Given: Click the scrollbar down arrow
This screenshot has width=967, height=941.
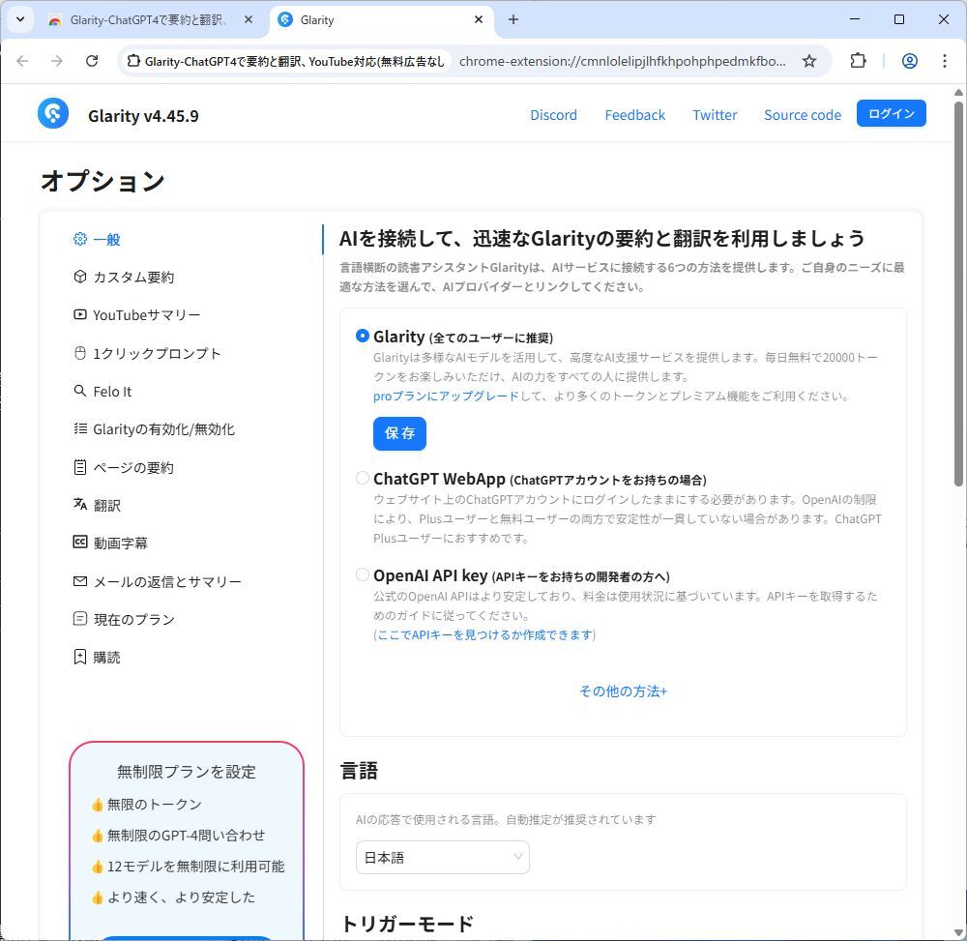Looking at the screenshot, I should tap(958, 932).
